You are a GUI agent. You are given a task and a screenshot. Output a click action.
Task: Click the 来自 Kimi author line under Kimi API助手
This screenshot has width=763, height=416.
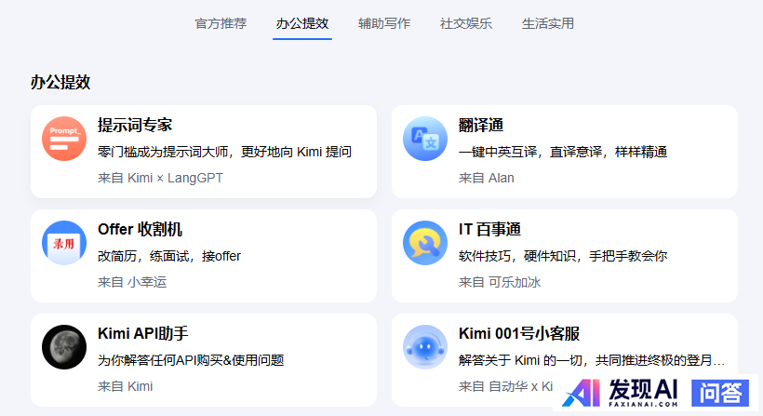(x=125, y=386)
